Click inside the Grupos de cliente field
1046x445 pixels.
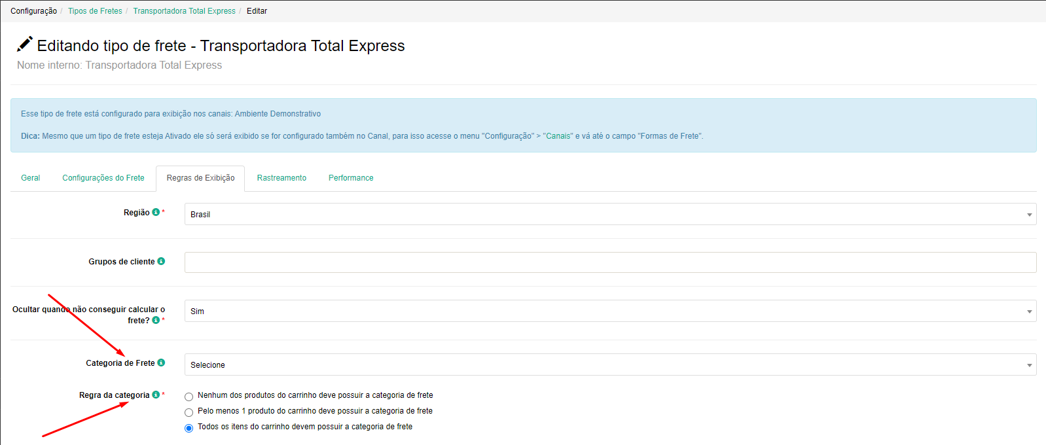click(x=610, y=262)
